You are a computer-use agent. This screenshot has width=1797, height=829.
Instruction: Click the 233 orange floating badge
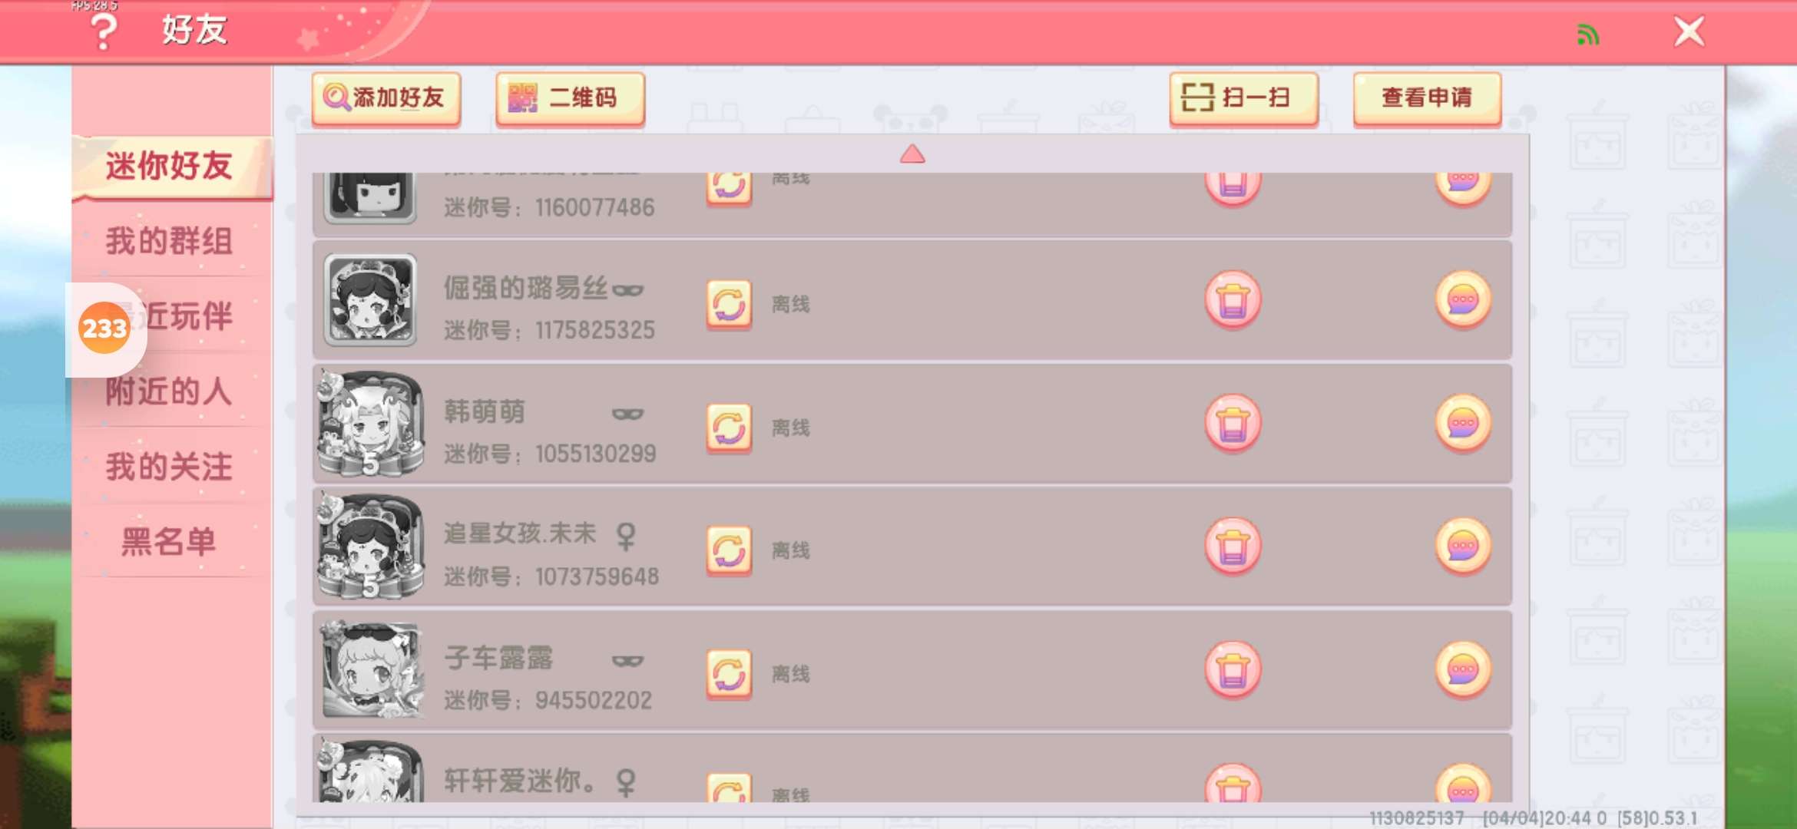tap(104, 329)
